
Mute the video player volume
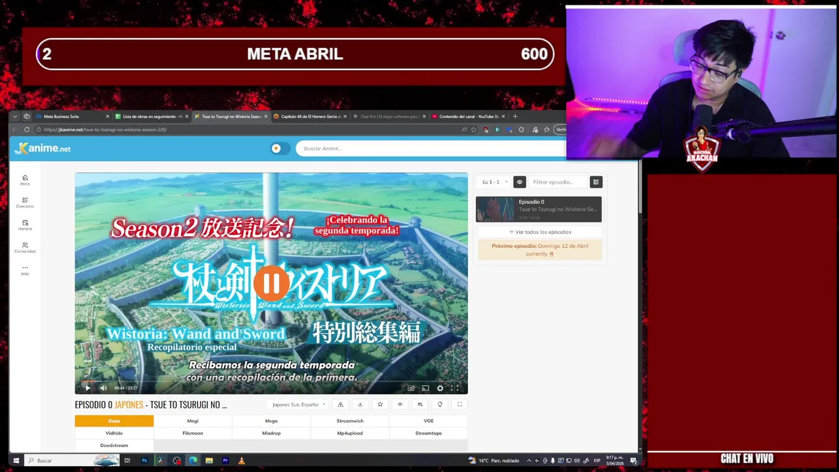click(103, 388)
